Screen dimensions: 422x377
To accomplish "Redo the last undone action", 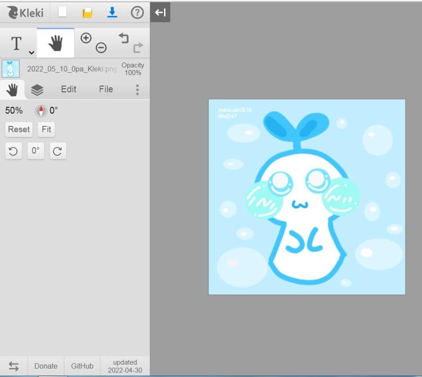I will (138, 48).
